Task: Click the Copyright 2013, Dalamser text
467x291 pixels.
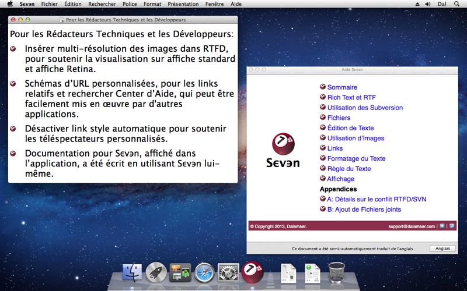Action: click(x=278, y=226)
